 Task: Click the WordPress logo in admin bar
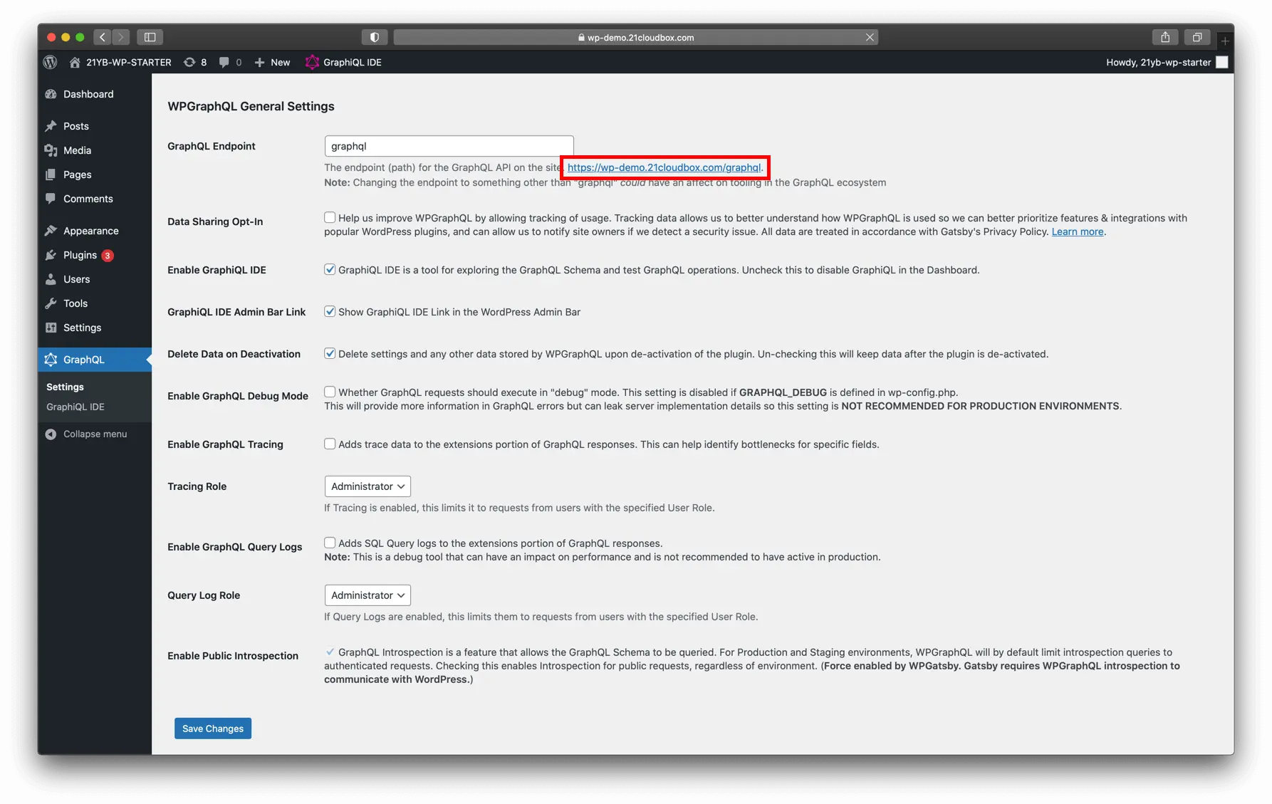pos(50,62)
